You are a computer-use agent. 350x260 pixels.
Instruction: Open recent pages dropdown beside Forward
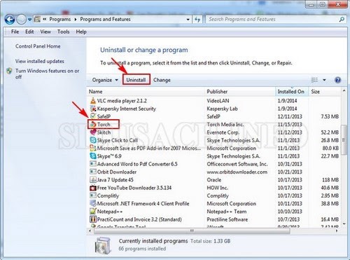pos(29,20)
